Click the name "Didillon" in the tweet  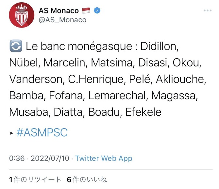point(160,47)
